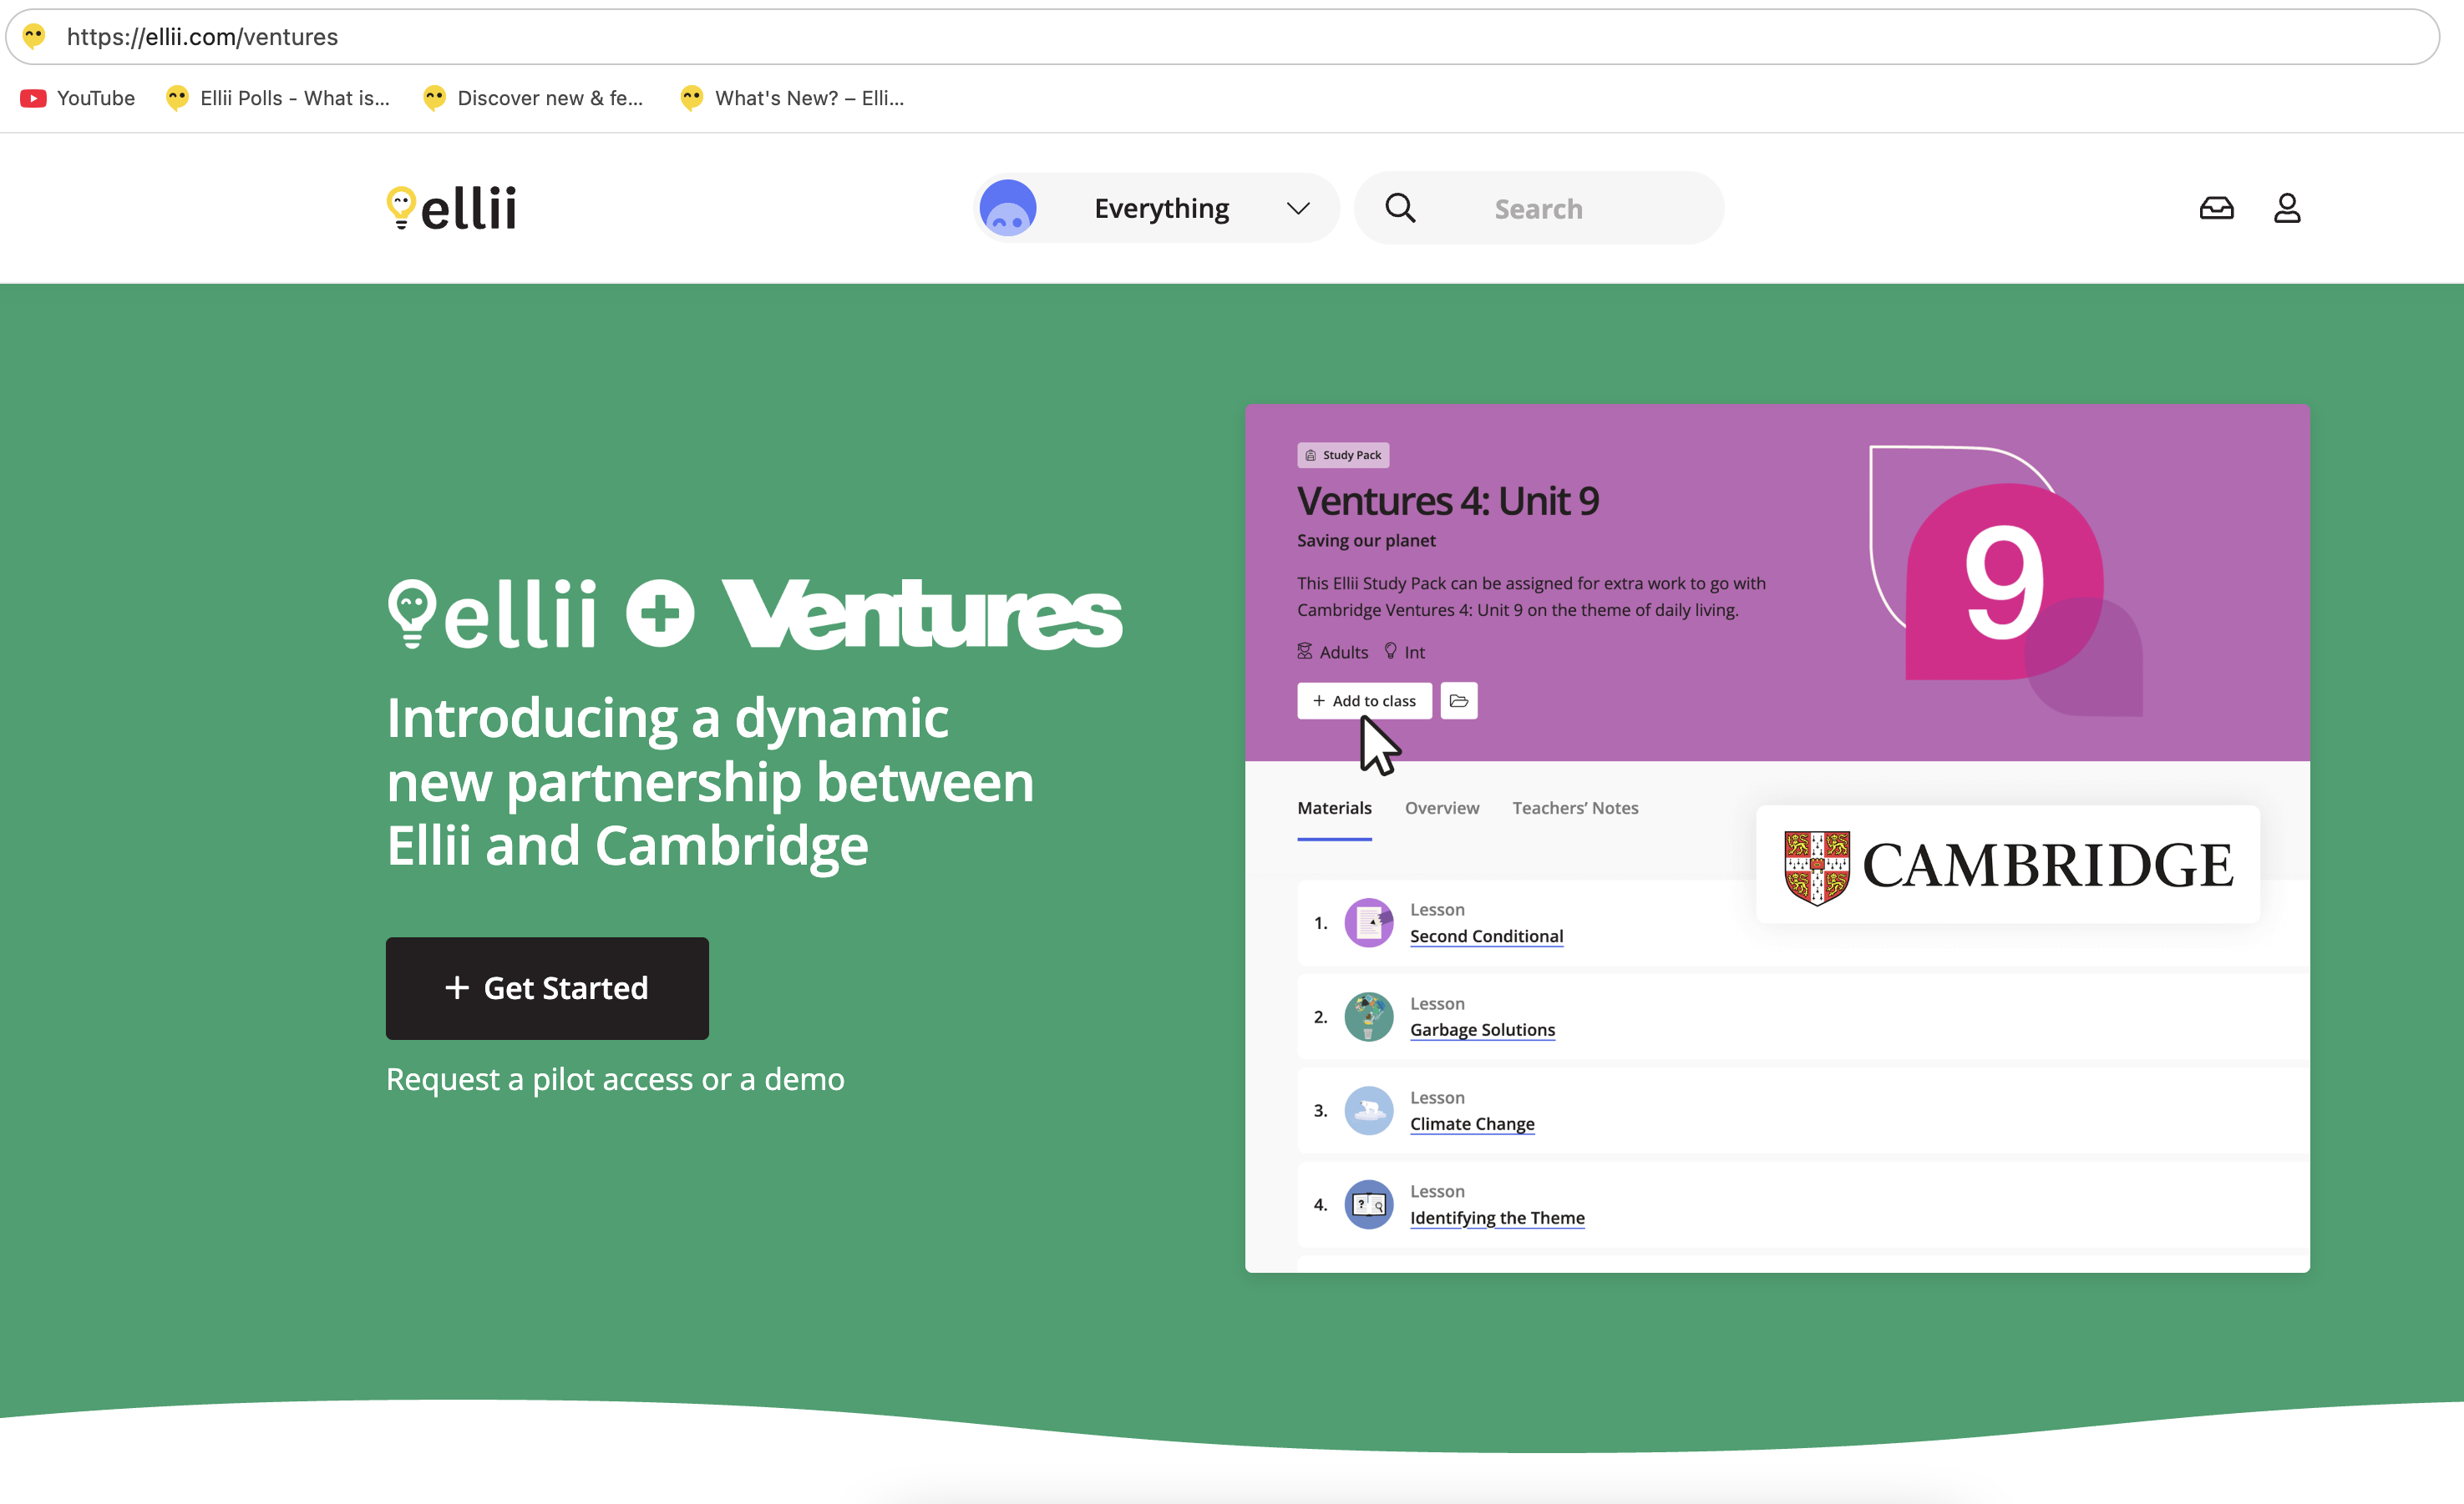Click the Ellii lightbulb logo
This screenshot has width=2464, height=1504.
coord(402,207)
